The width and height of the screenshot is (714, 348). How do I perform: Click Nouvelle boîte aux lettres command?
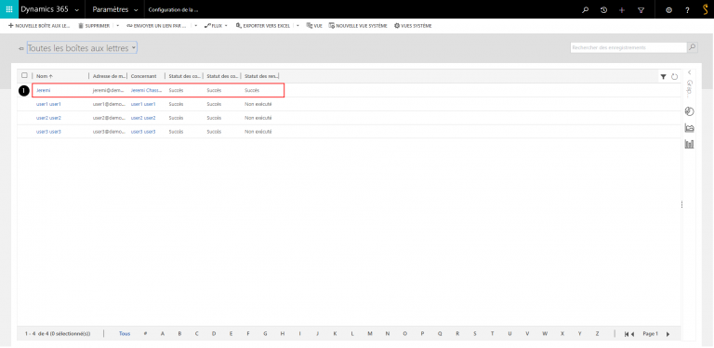[39, 26]
